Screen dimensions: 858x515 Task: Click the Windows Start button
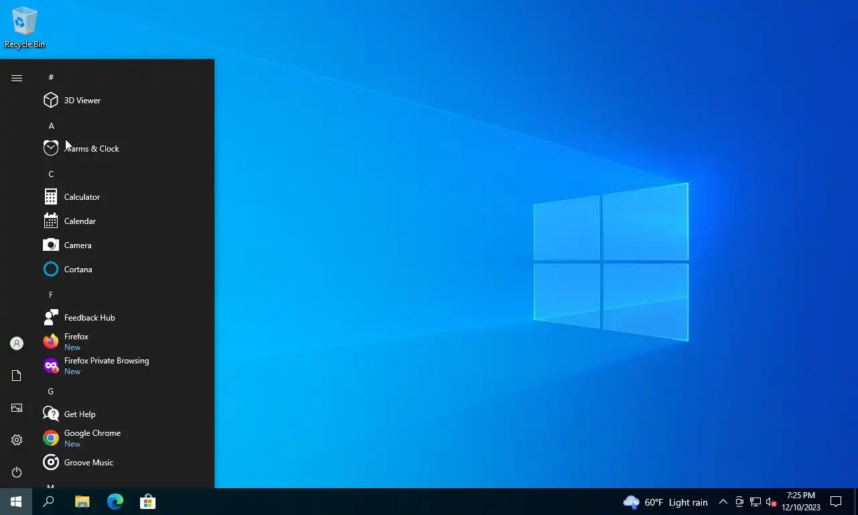tap(16, 502)
